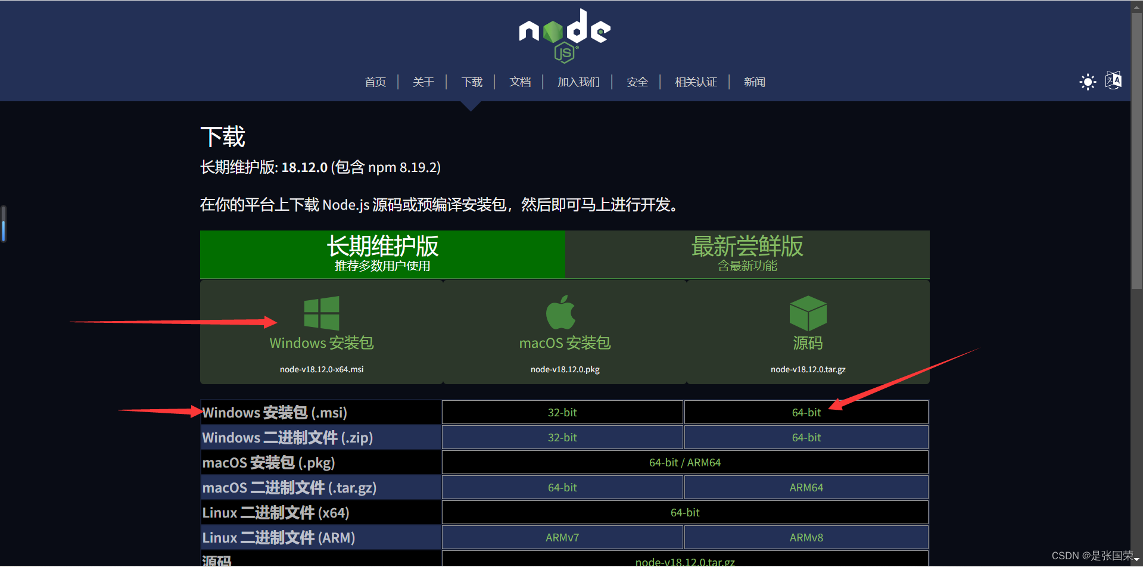Image resolution: width=1143 pixels, height=567 pixels.
Task: Click ARMv8 for Linux 二进制文件 (ARM)
Action: pyautogui.click(x=806, y=537)
